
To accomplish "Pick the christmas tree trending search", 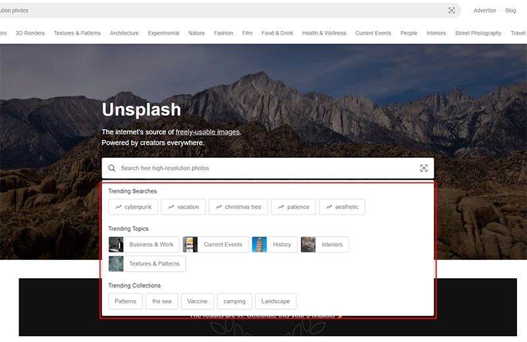I will (237, 207).
